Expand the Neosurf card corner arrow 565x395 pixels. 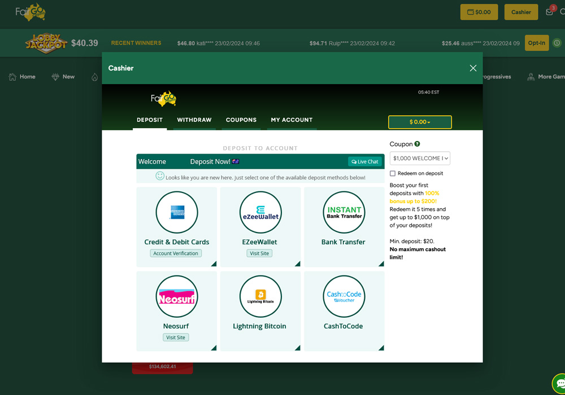point(214,348)
